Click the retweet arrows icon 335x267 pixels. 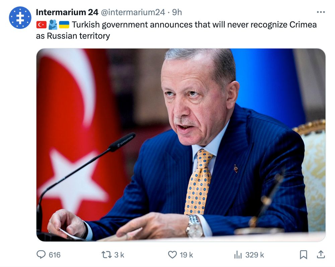coord(107,255)
